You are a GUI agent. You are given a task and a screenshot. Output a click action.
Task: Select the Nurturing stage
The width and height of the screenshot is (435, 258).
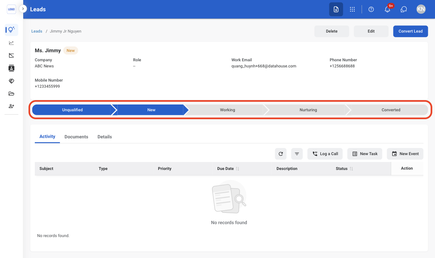pyautogui.click(x=308, y=110)
